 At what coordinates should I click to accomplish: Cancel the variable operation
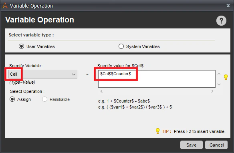pyautogui.click(x=216, y=145)
